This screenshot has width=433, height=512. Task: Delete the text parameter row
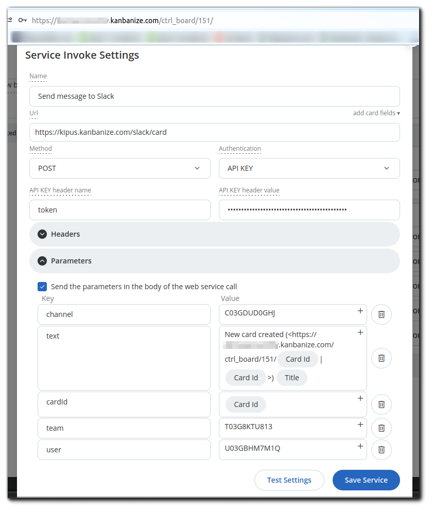click(382, 358)
